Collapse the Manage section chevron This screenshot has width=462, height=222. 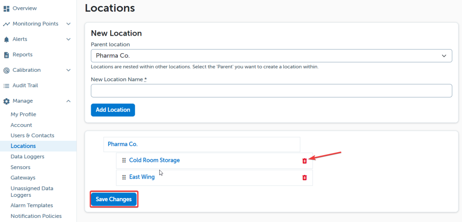coord(69,101)
